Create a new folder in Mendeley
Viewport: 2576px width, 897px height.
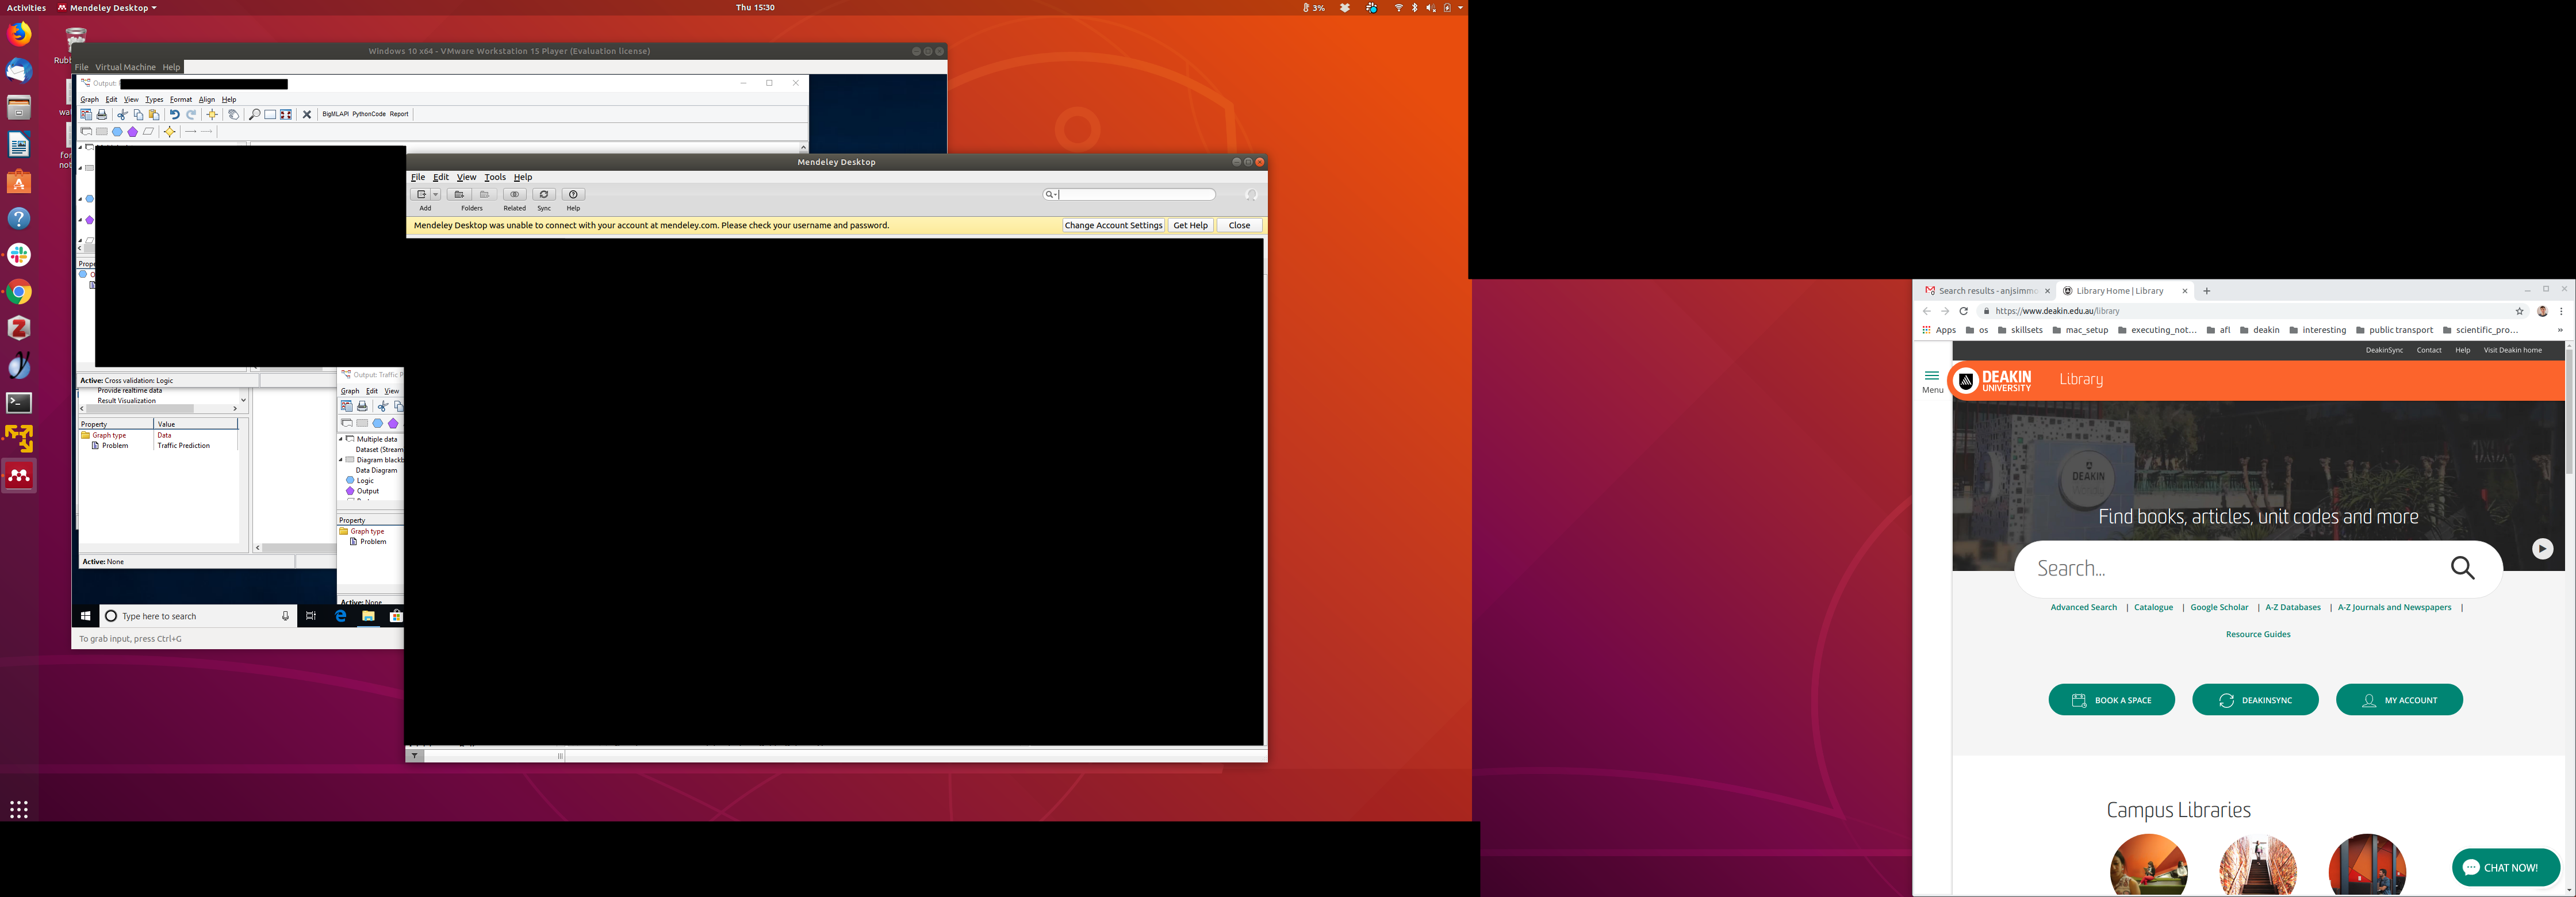pos(459,195)
